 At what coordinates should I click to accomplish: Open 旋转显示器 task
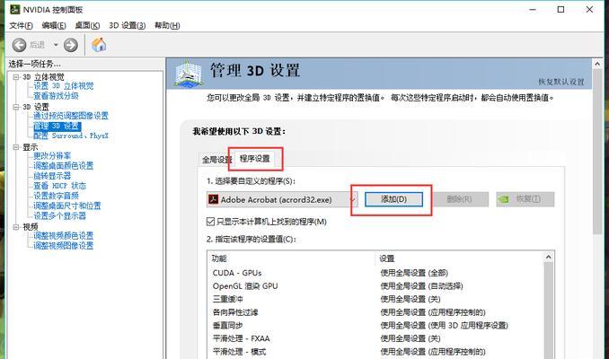click(x=52, y=176)
